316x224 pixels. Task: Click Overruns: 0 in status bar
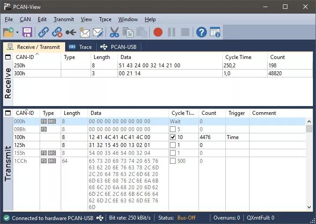point(227,218)
